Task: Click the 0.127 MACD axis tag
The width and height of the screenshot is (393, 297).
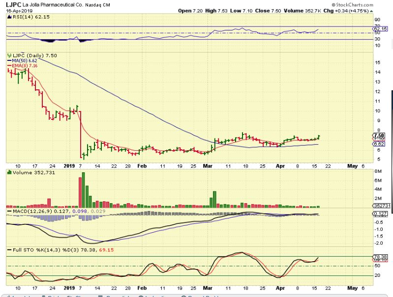Action: tap(381, 214)
